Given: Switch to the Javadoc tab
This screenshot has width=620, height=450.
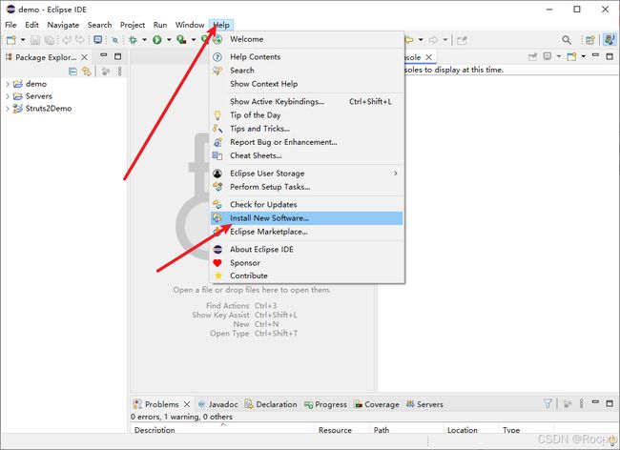Looking at the screenshot, I should click(218, 404).
